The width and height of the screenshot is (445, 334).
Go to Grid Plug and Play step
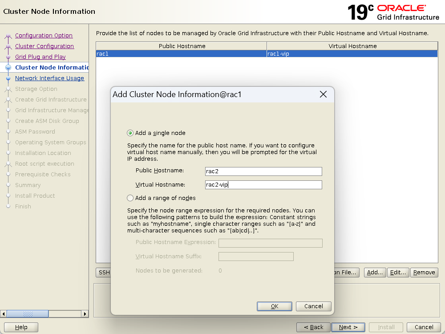(40, 57)
